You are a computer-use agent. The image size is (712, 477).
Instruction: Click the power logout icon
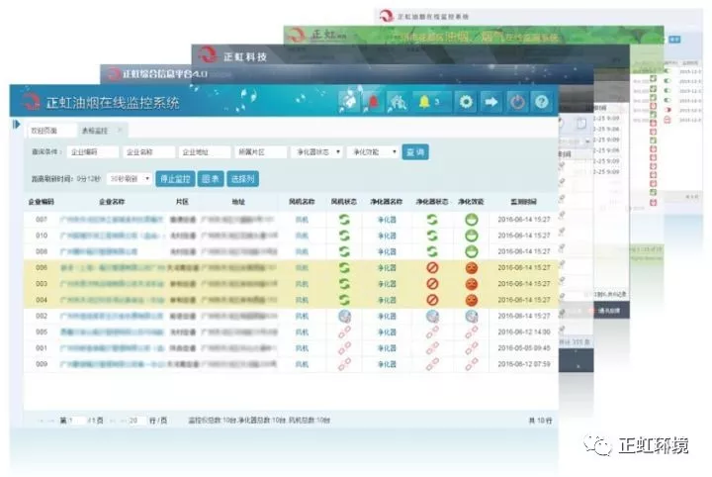(x=517, y=102)
